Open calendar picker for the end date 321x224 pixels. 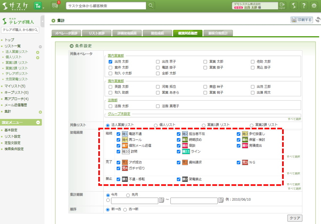[x=221, y=201]
